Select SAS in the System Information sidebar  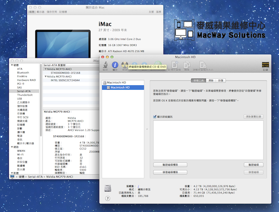(19, 87)
